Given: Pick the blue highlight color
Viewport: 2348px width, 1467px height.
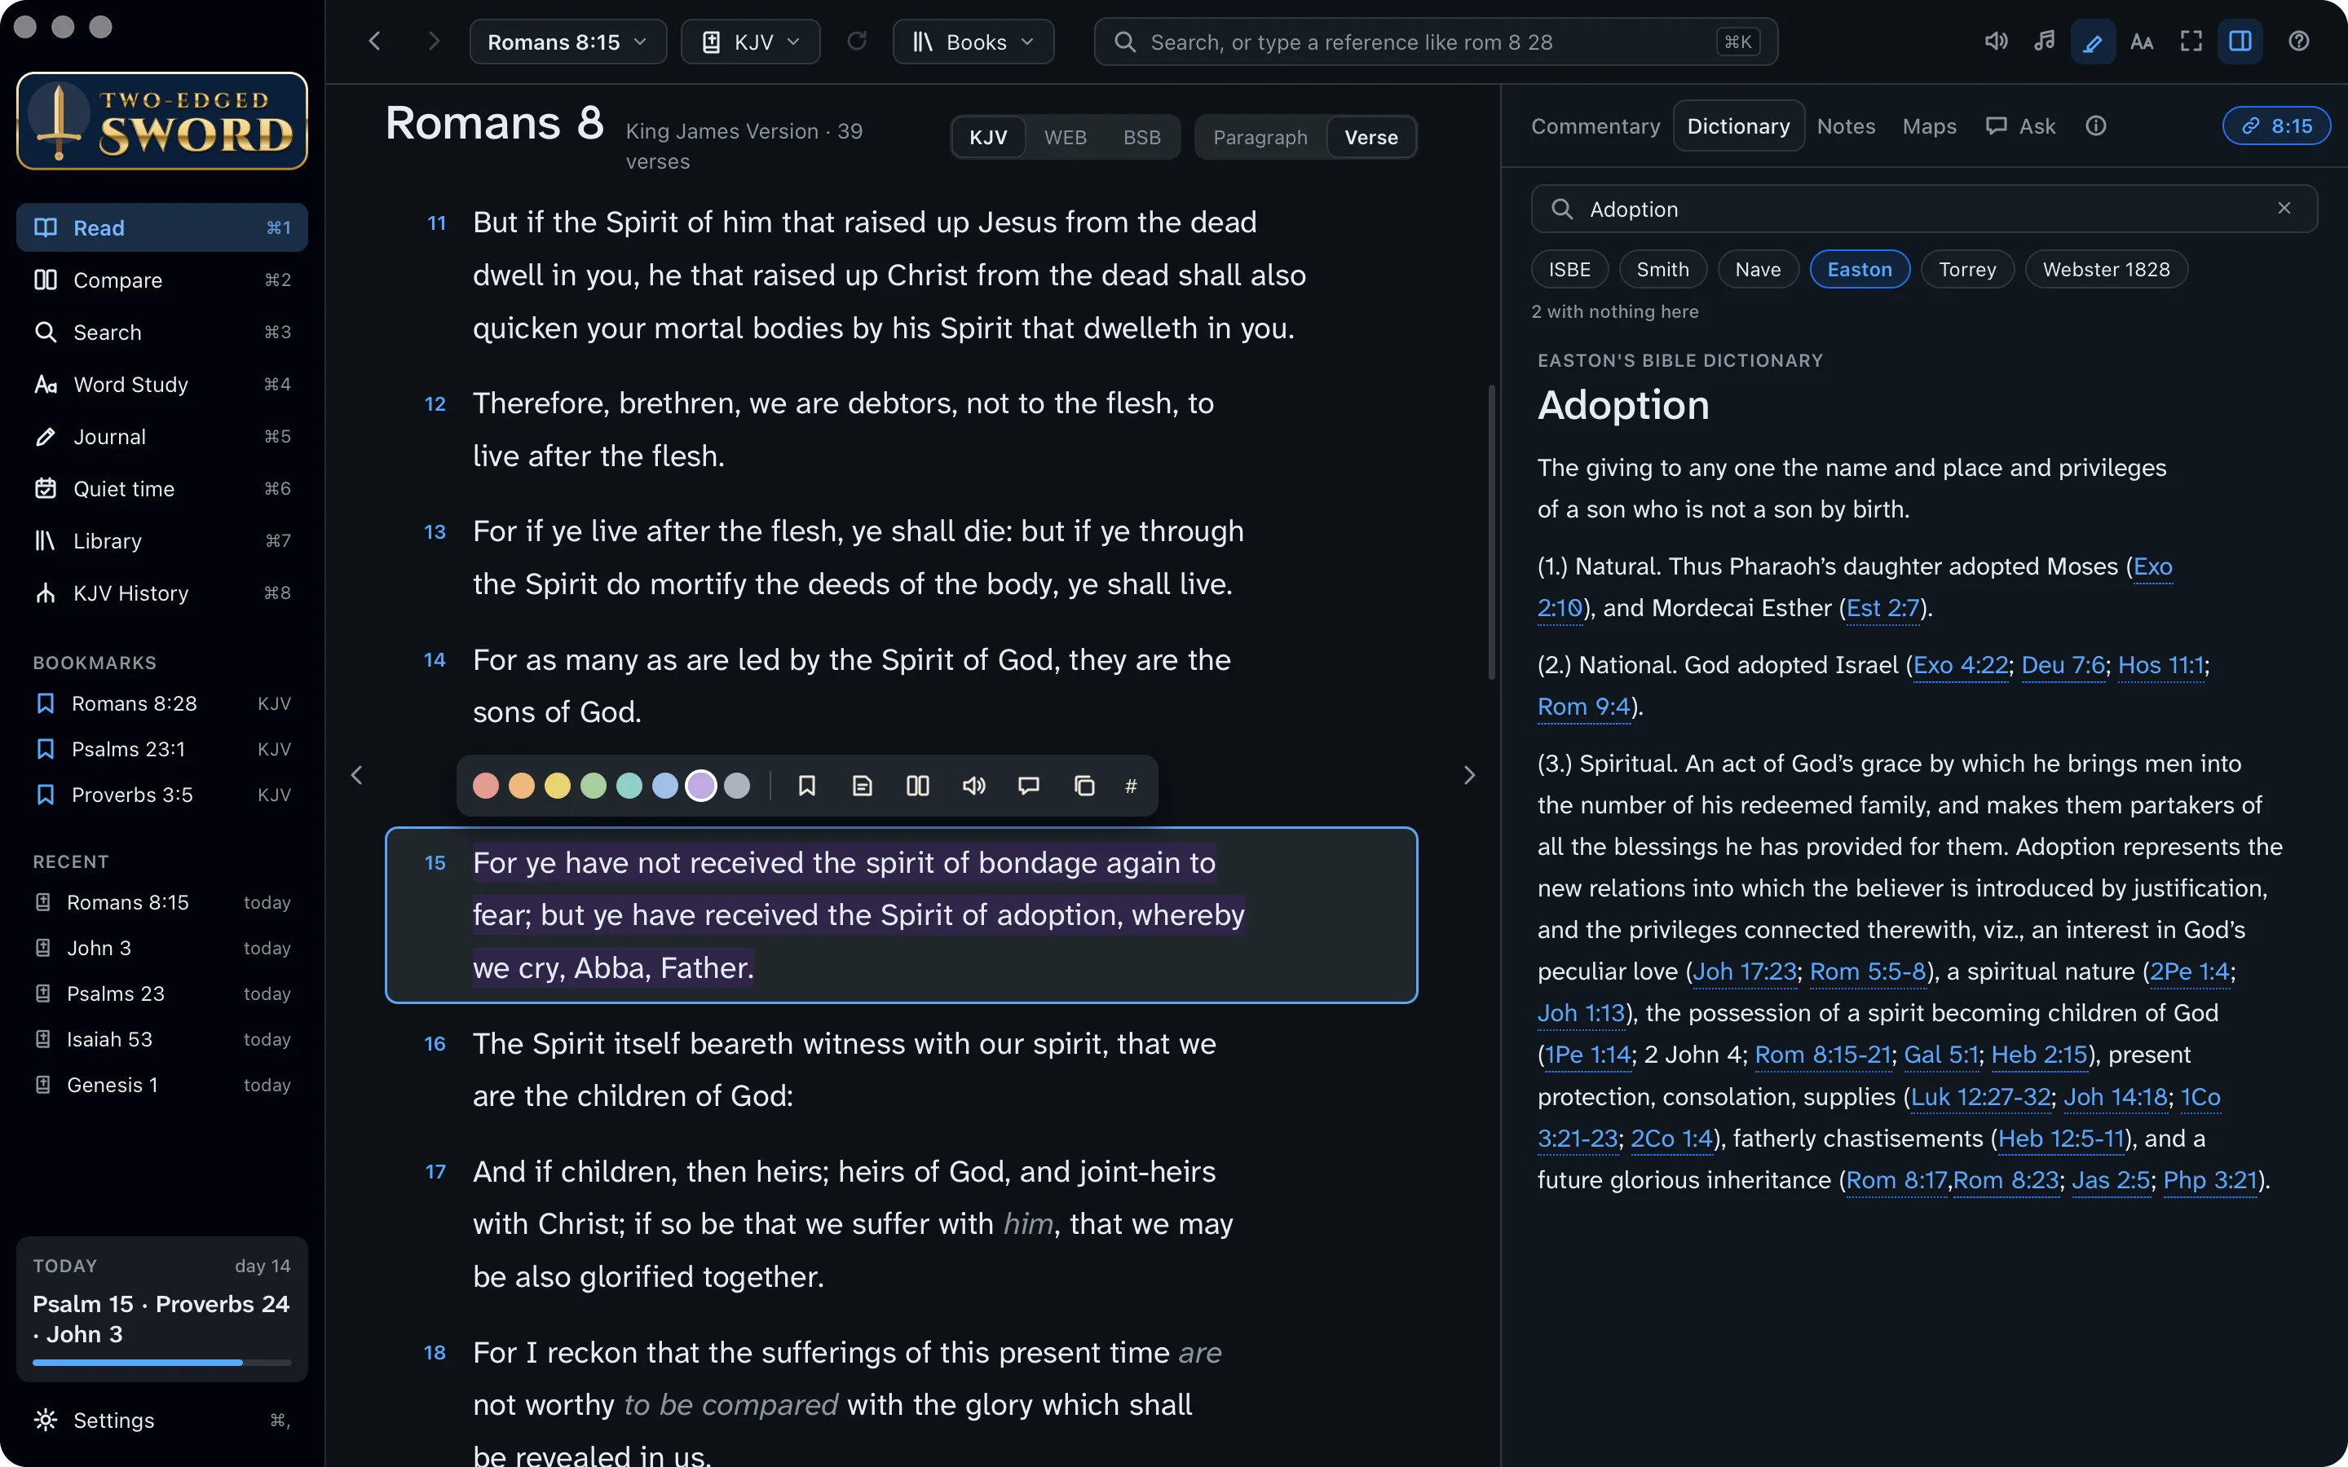Looking at the screenshot, I should (x=664, y=786).
